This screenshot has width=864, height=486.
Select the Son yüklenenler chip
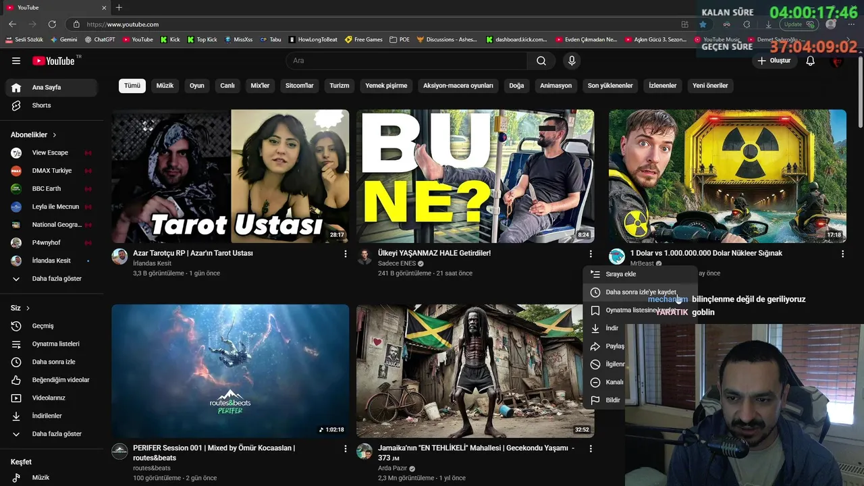click(x=610, y=86)
